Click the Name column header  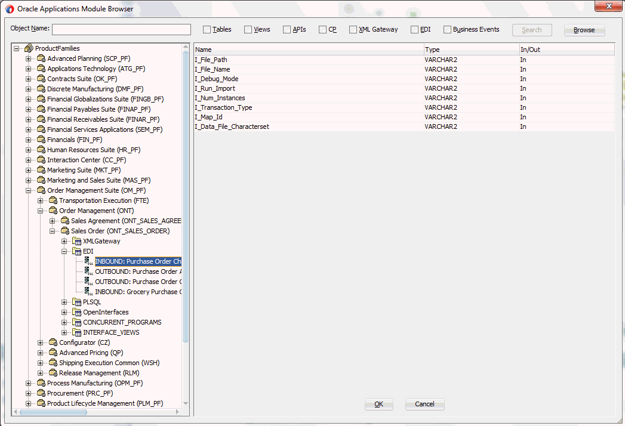click(309, 50)
